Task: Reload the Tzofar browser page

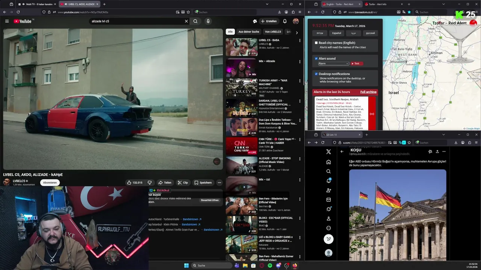Action: coord(322,12)
